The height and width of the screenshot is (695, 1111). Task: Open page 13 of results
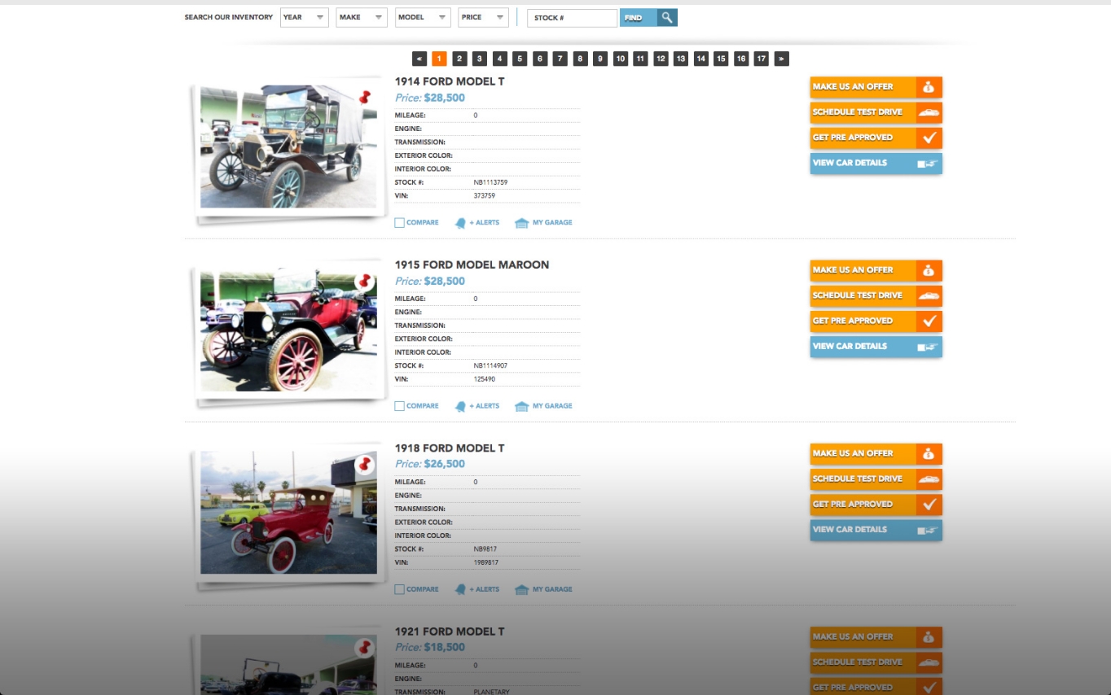pos(680,59)
